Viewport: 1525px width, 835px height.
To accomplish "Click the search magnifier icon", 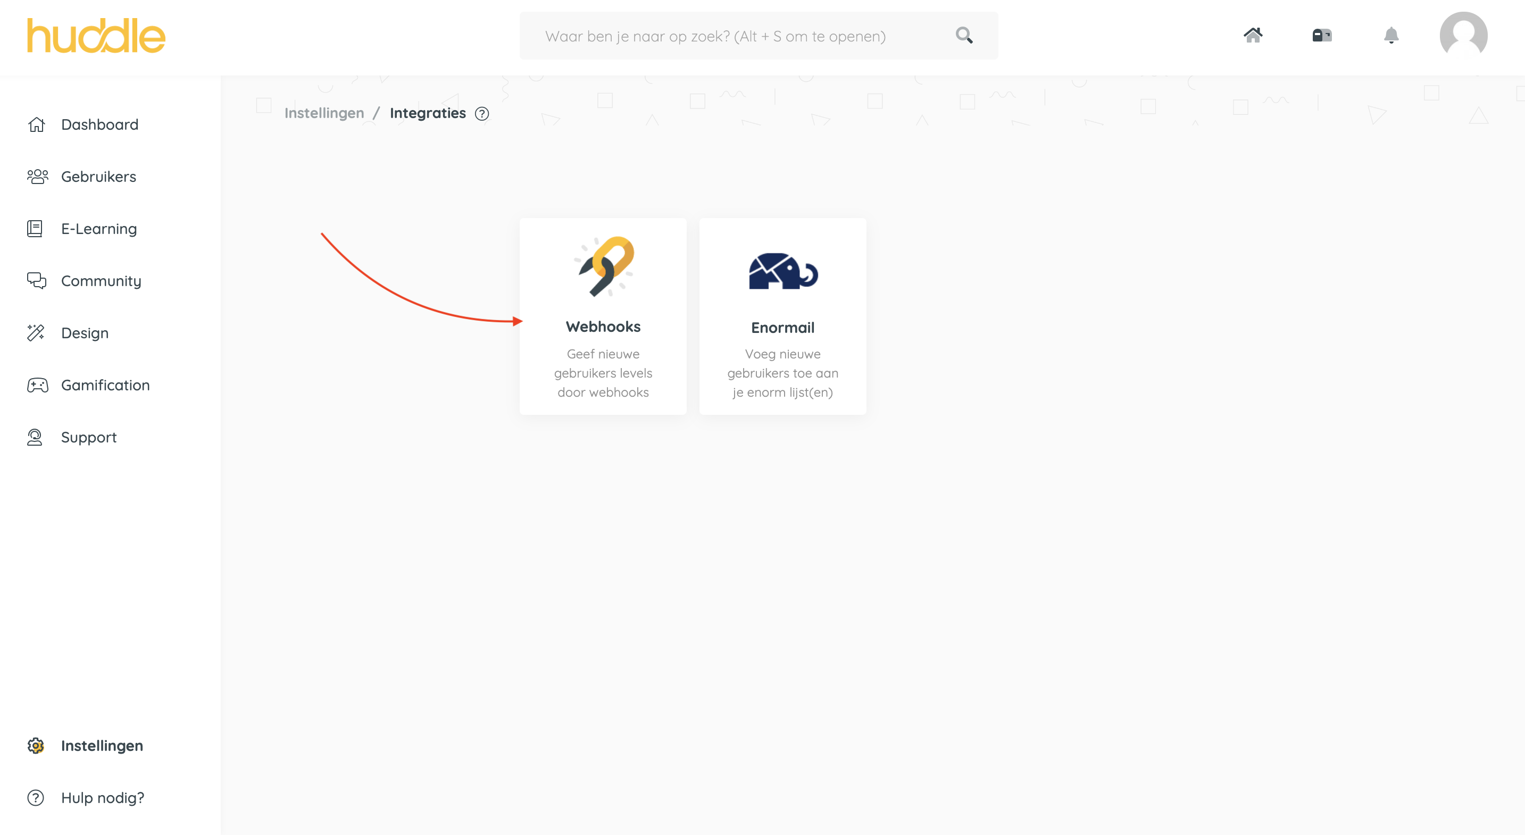I will (964, 36).
